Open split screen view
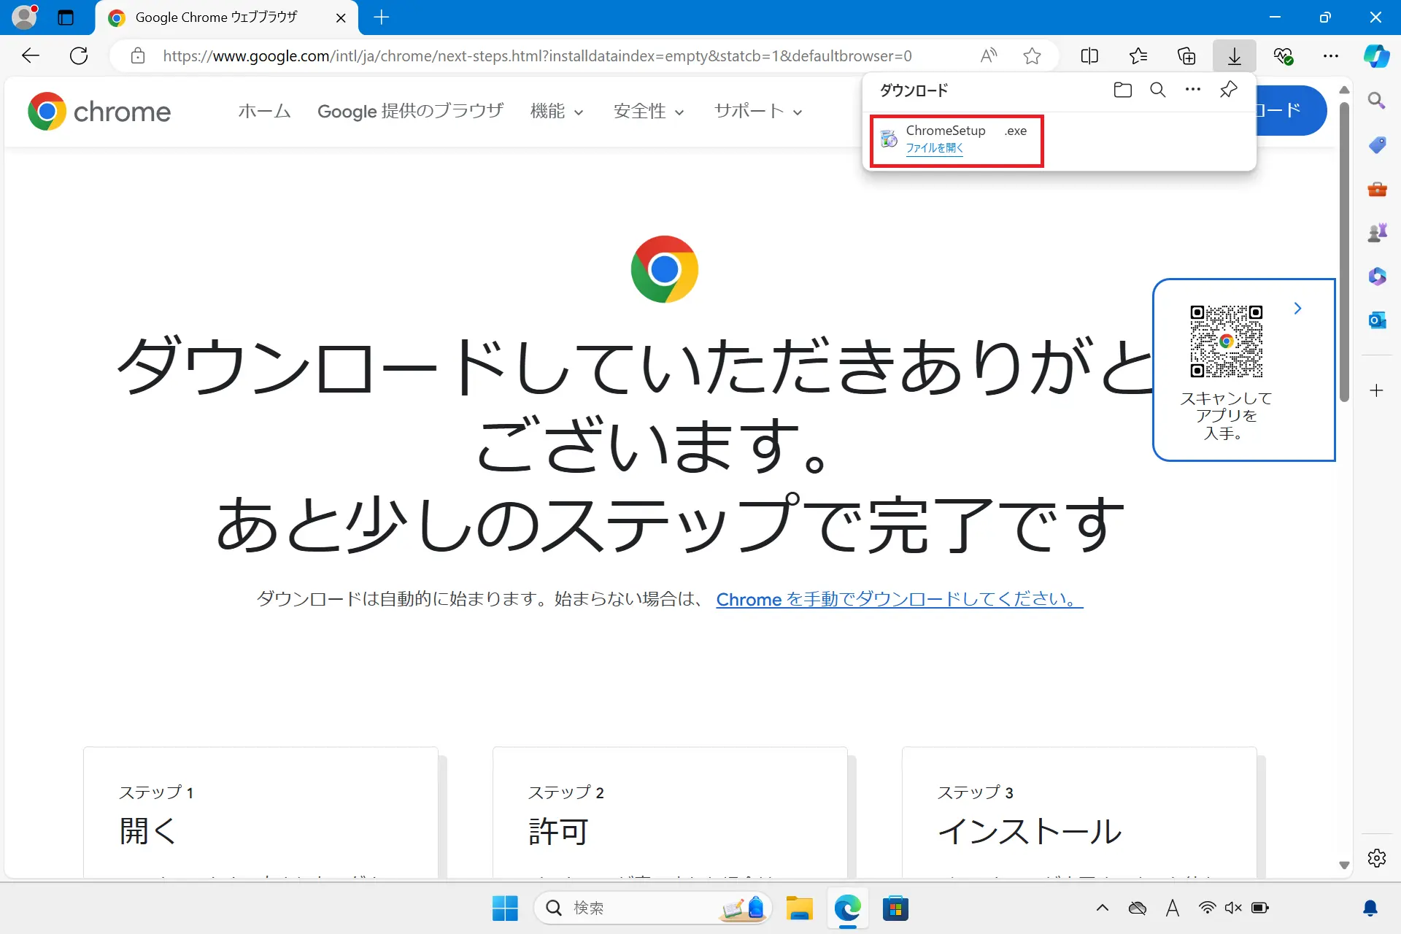 [1089, 55]
